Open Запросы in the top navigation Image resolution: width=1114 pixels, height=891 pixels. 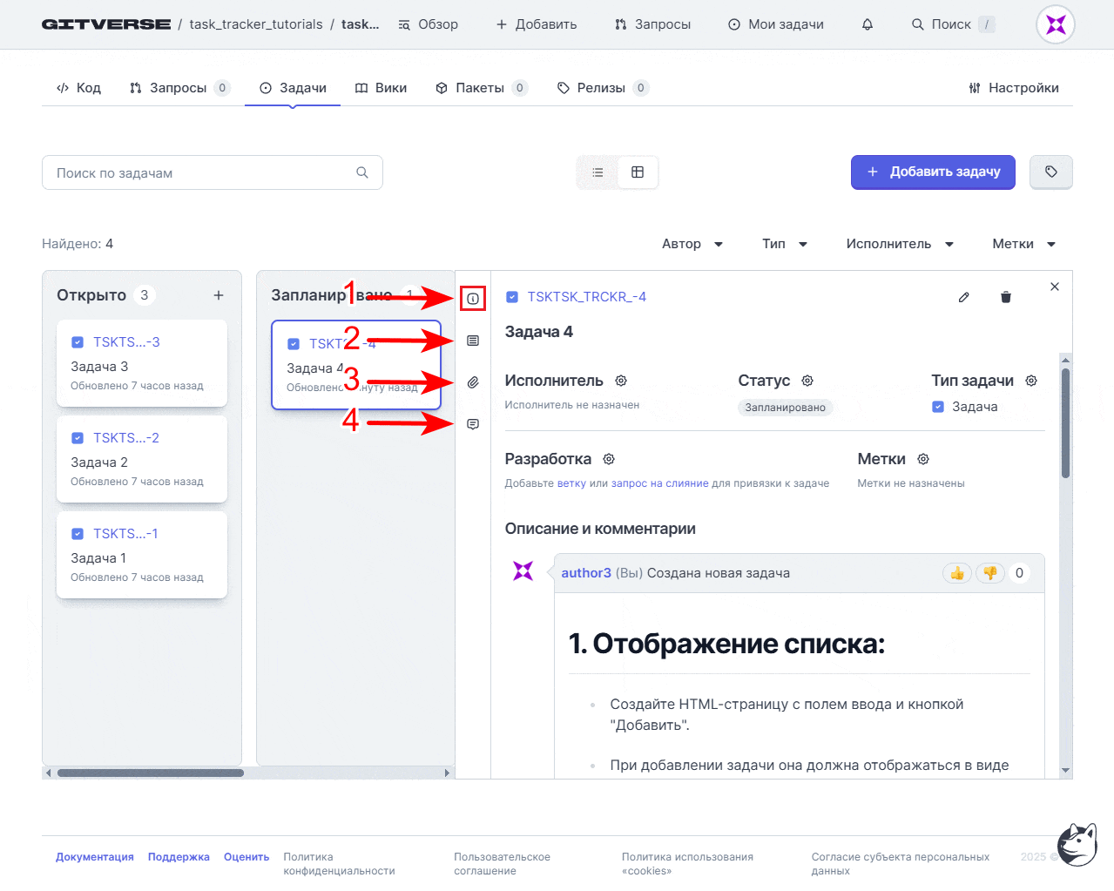tap(652, 24)
